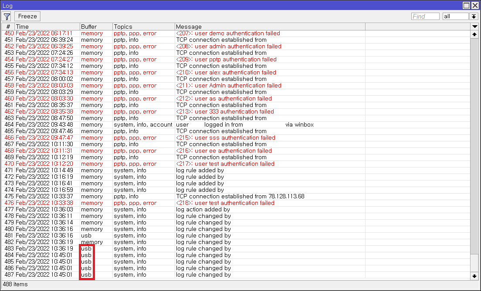This screenshot has height=291, width=481.
Task: Click the 'all' filter combo box
Action: [x=456, y=16]
